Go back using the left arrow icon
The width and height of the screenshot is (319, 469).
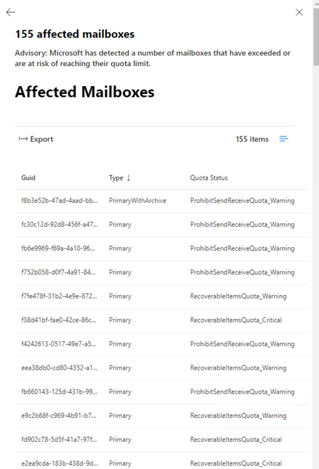(x=11, y=12)
